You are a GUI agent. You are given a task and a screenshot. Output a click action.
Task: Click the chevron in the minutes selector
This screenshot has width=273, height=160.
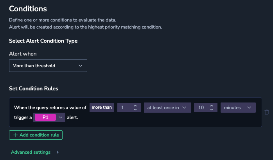pyautogui.click(x=249, y=108)
